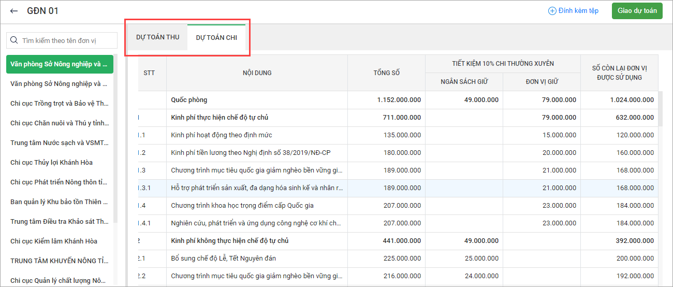Select Chi cục Chăn nuôi và Thú y
The height and width of the screenshot is (287, 673).
[58, 123]
